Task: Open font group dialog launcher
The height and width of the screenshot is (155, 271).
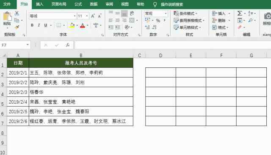Action: [x=102, y=35]
